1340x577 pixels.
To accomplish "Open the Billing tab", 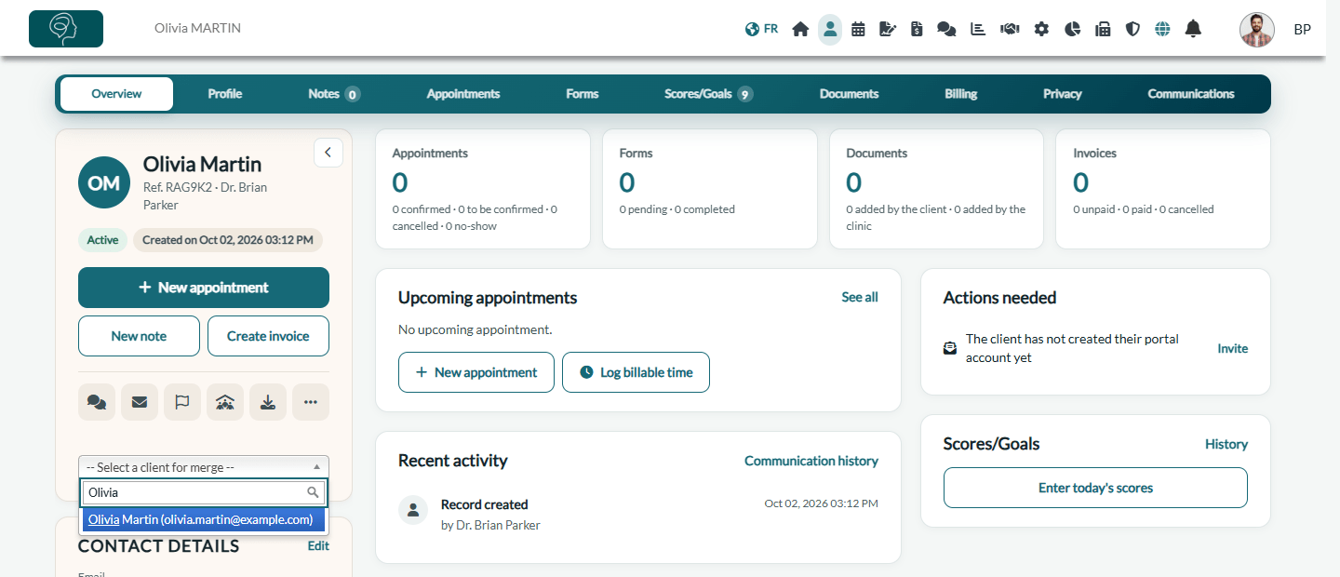I will click(961, 94).
